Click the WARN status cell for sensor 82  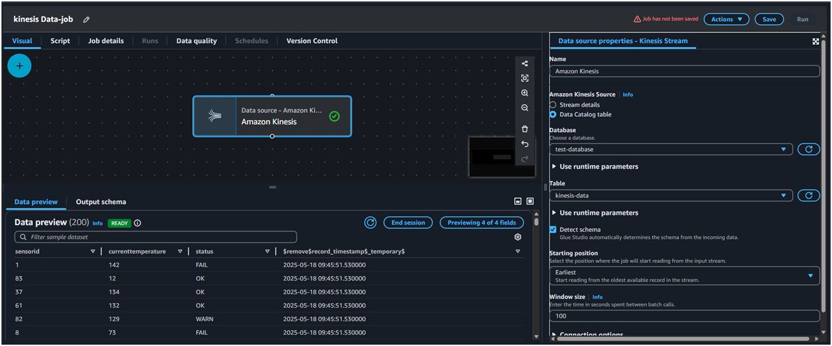pyautogui.click(x=205, y=319)
